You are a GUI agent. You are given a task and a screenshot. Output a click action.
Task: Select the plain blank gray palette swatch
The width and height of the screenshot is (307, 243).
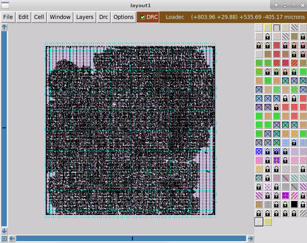point(259,54)
